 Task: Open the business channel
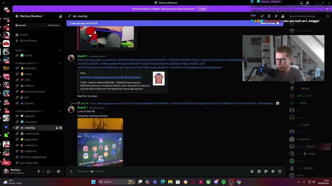click(38, 122)
